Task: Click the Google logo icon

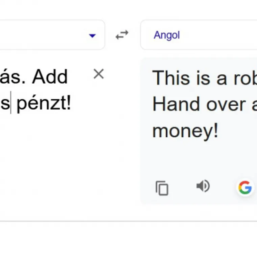Action: [245, 187]
